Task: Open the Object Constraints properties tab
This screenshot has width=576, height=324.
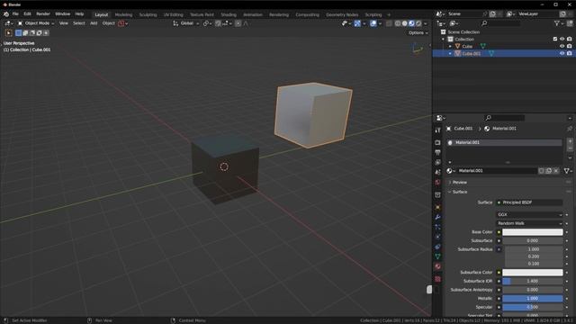Action: point(437,247)
